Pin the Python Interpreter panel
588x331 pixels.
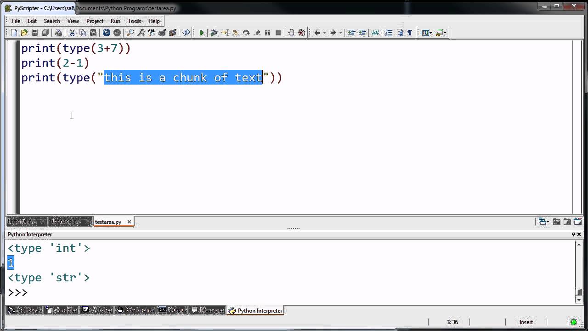click(573, 234)
